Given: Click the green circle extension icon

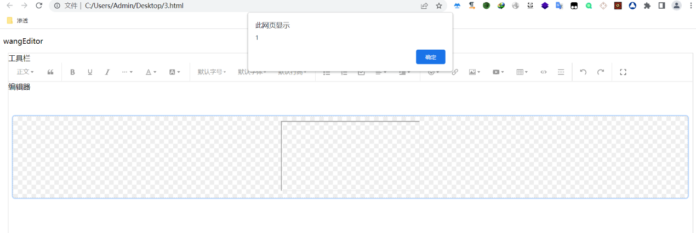Looking at the screenshot, I should [x=589, y=5].
